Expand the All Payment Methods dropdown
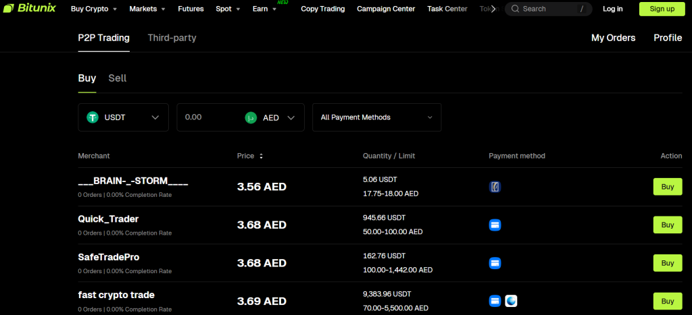The width and height of the screenshot is (692, 315). pos(377,117)
